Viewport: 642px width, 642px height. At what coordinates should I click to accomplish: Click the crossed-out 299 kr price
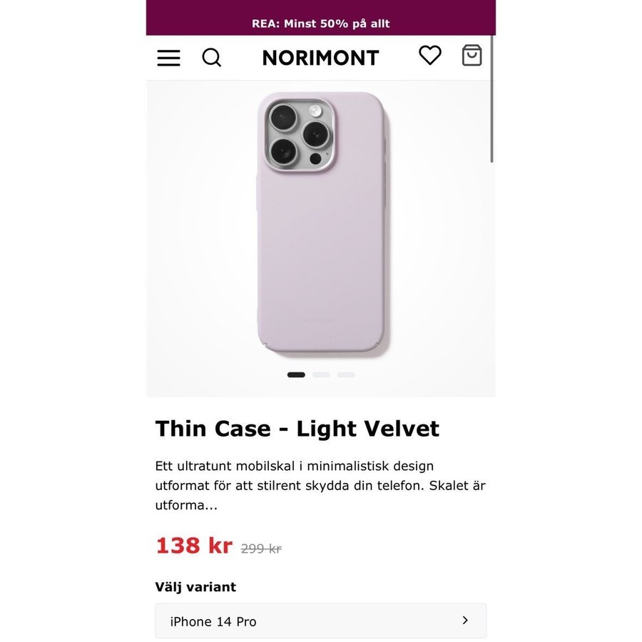(261, 549)
